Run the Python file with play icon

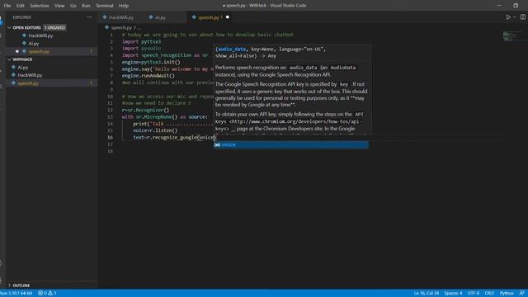coord(508,16)
